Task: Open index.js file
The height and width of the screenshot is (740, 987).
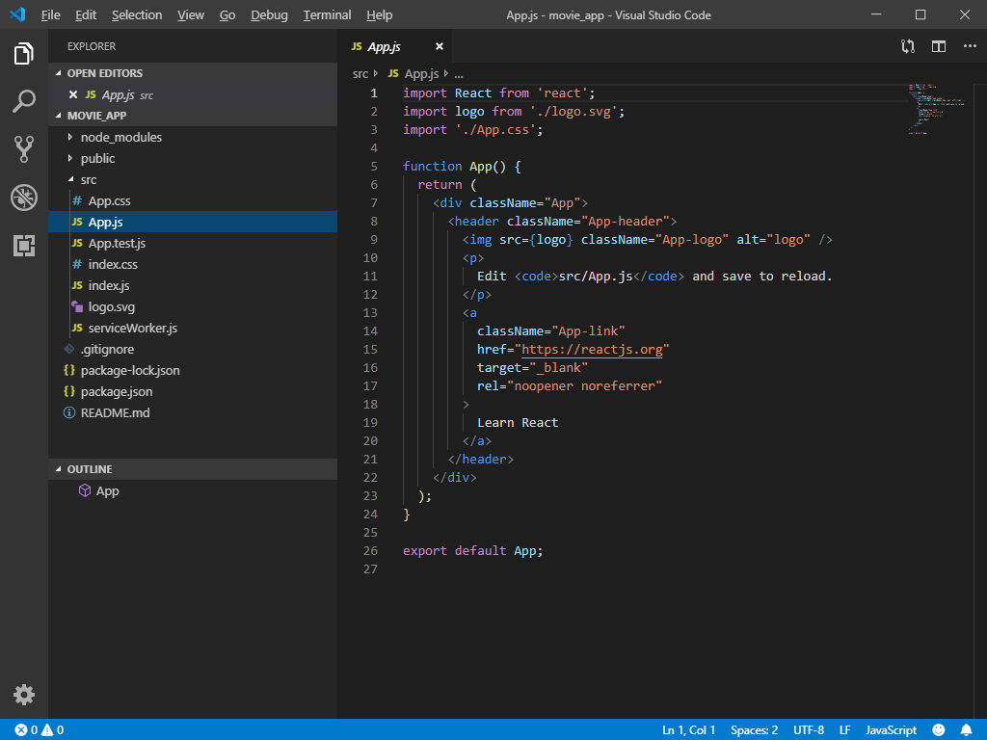Action: (193, 285)
